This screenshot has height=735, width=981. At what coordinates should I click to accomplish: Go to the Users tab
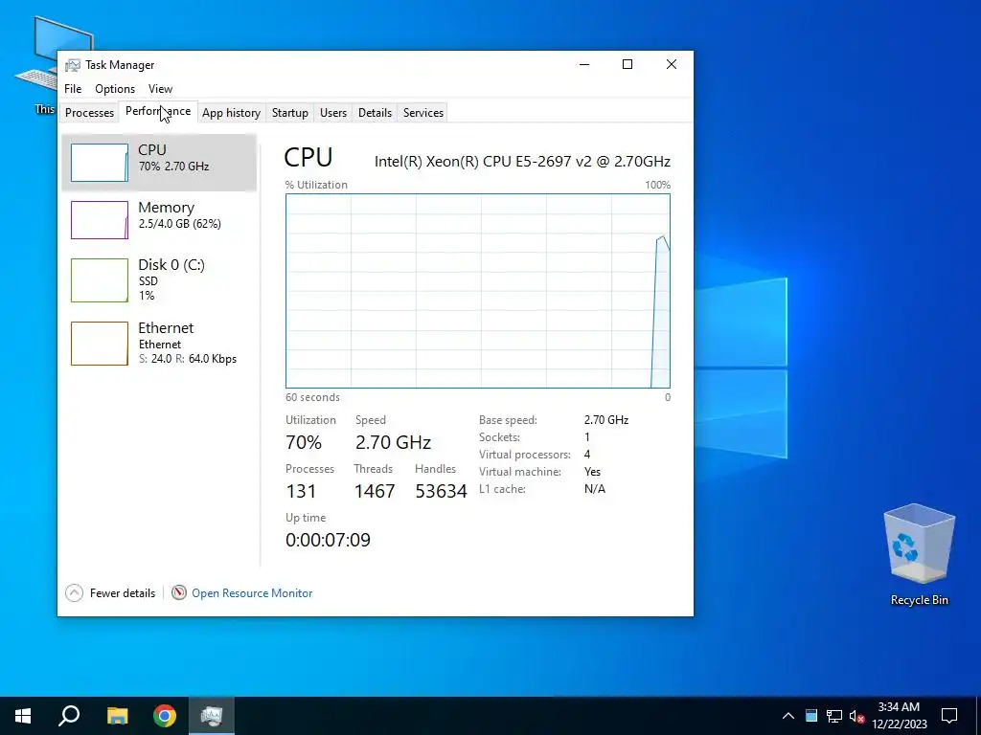(x=332, y=113)
